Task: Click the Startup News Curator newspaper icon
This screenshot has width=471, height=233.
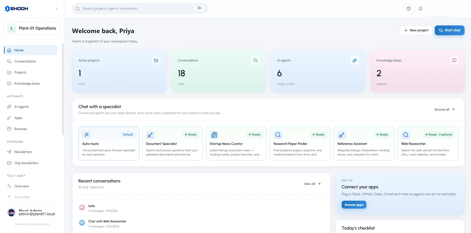Action: 214,135
